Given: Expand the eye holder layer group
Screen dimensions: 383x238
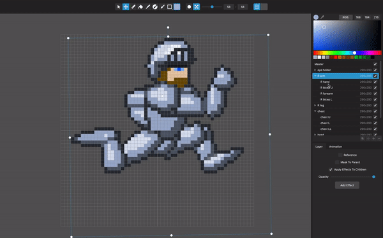Looking at the screenshot, I should coord(315,70).
